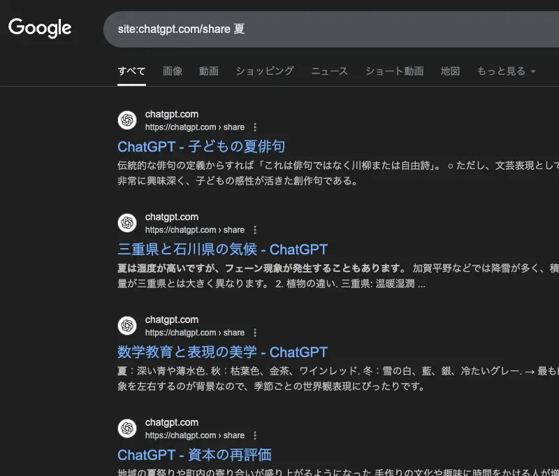Viewport: 559px width, 476px height.
Task: Click ChatGPT favicon of 資本の再評価 result
Action: click(x=127, y=428)
